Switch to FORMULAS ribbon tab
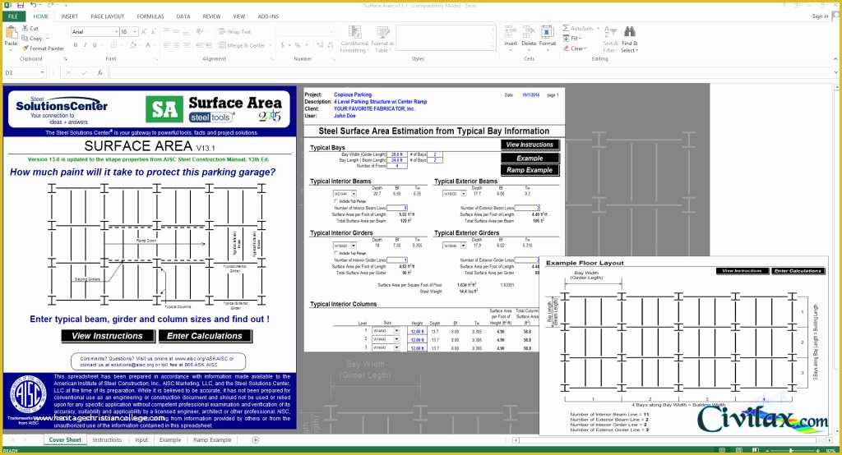The width and height of the screenshot is (842, 455). click(x=150, y=16)
